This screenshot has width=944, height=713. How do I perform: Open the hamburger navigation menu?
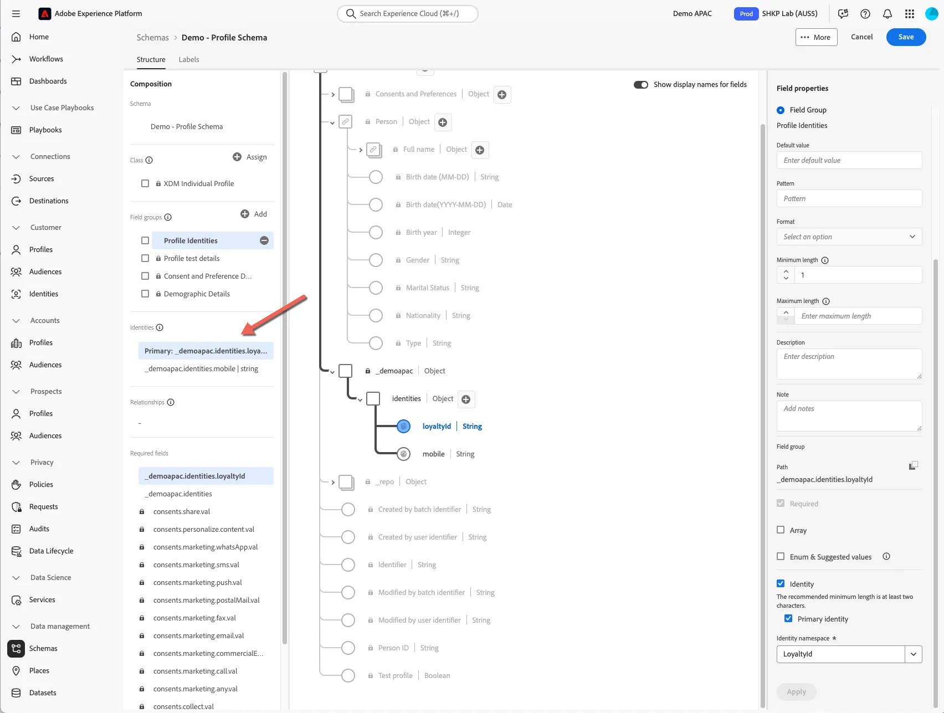(x=16, y=14)
